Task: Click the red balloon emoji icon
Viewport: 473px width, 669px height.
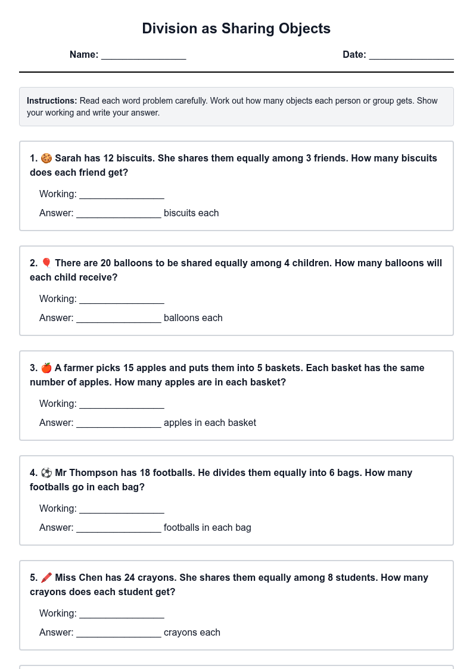Action: click(46, 263)
